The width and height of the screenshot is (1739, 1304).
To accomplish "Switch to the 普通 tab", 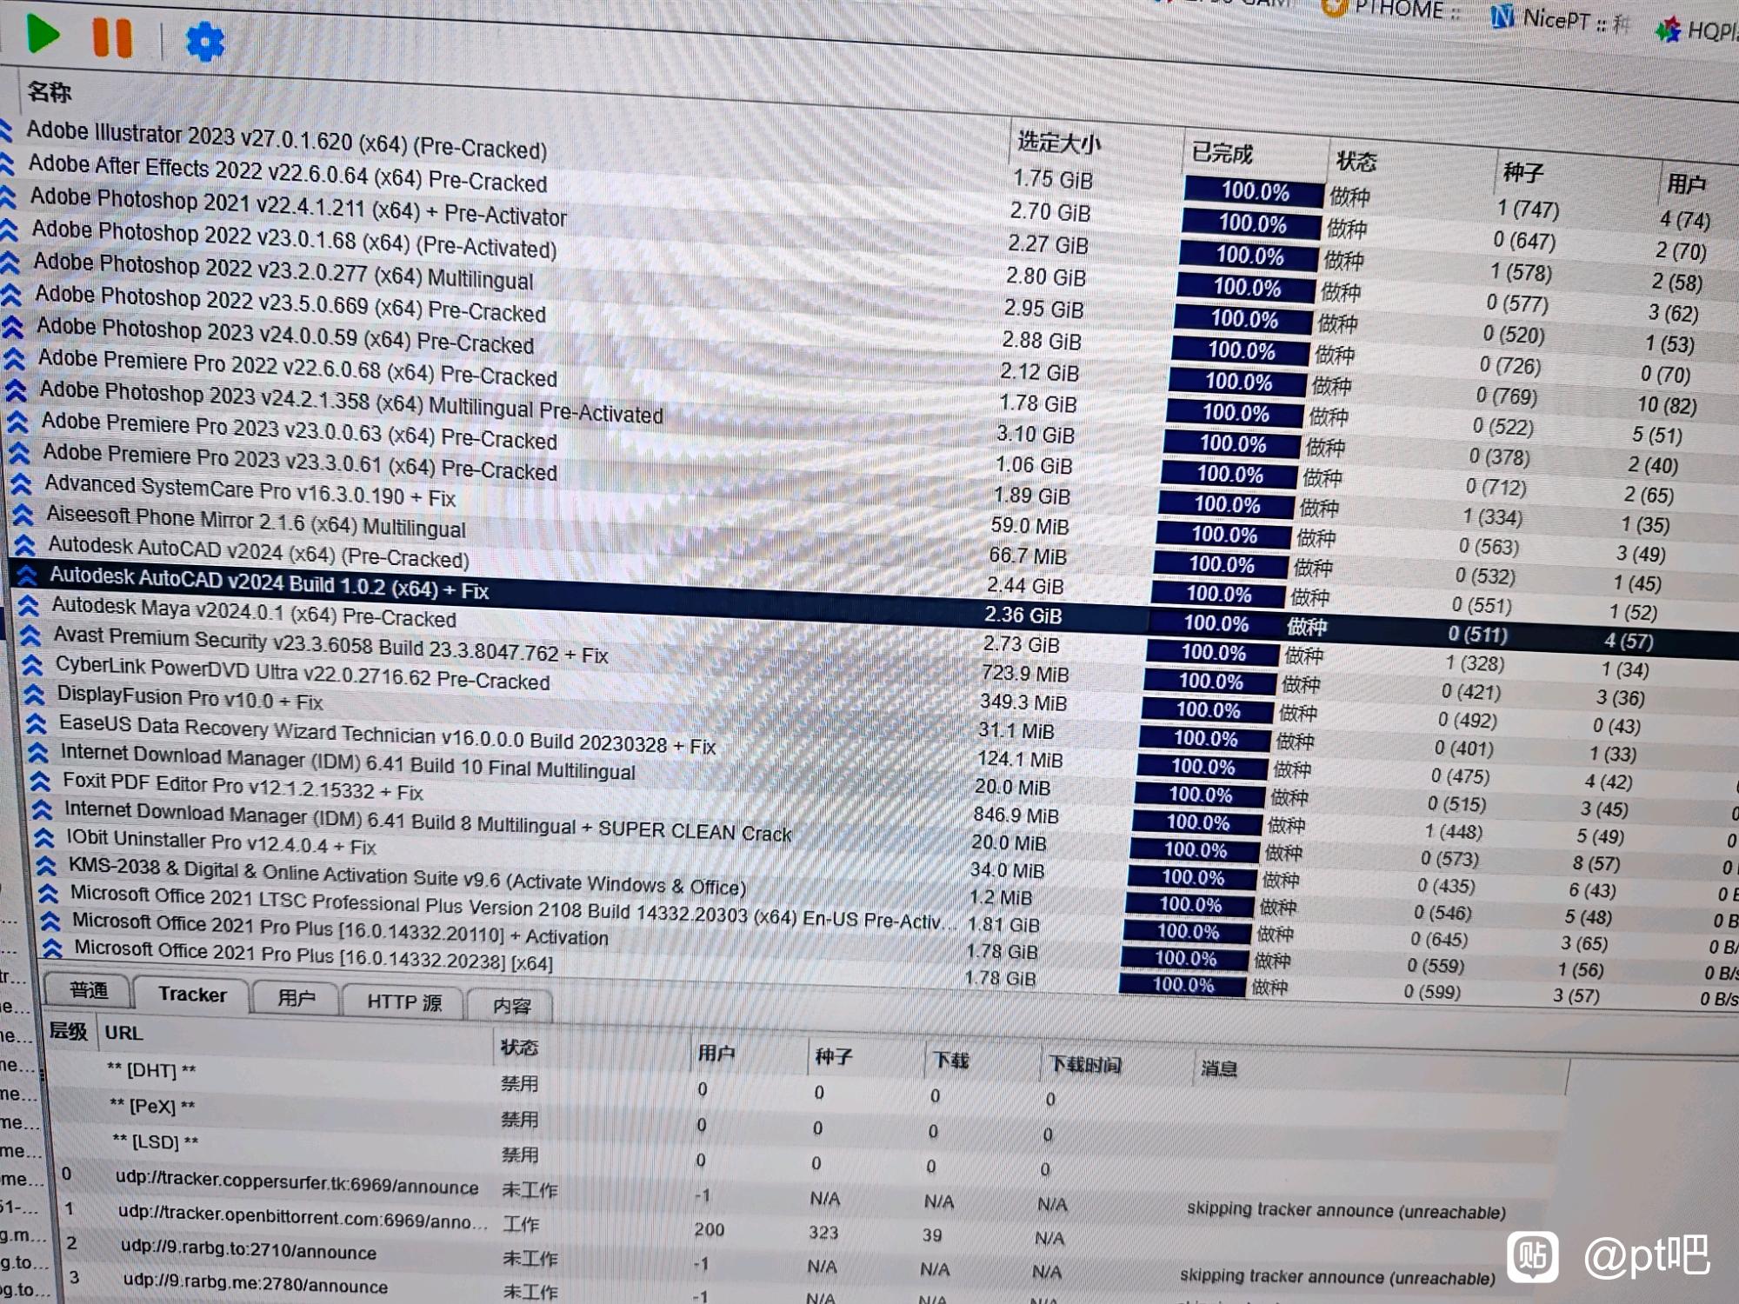I will pyautogui.click(x=89, y=990).
